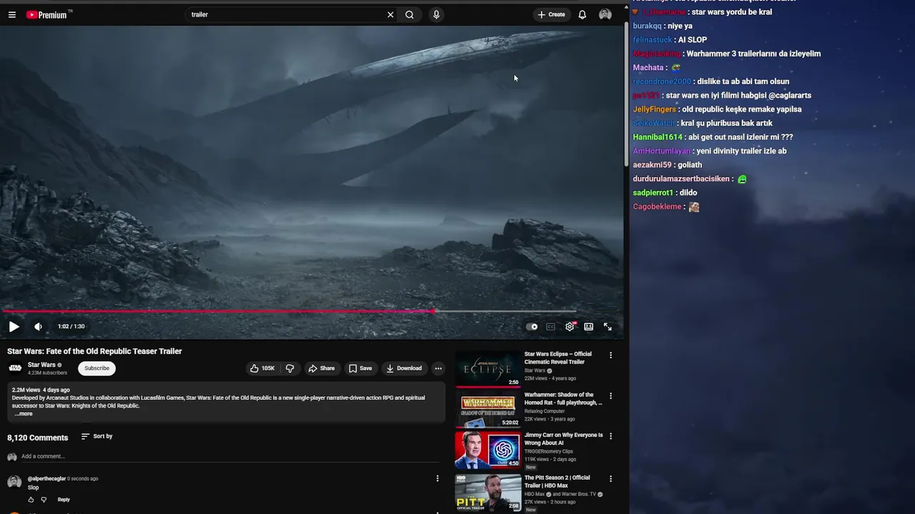Click chat username Hannibal1614
The width and height of the screenshot is (915, 514).
point(658,137)
